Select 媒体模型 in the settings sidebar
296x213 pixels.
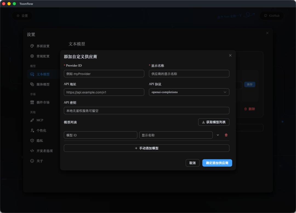43,84
